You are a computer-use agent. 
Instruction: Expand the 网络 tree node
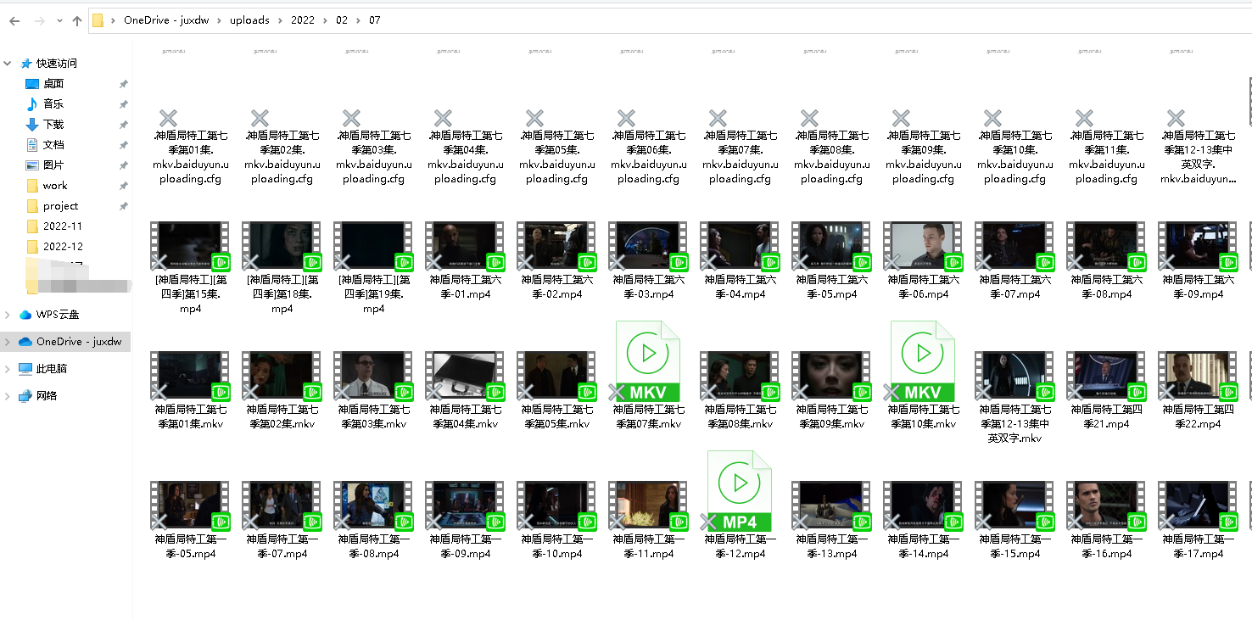8,396
